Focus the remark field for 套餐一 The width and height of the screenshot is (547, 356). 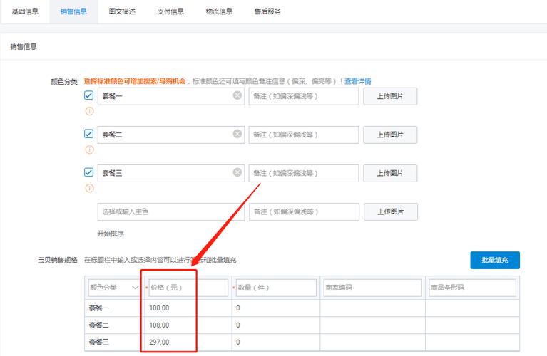click(304, 96)
